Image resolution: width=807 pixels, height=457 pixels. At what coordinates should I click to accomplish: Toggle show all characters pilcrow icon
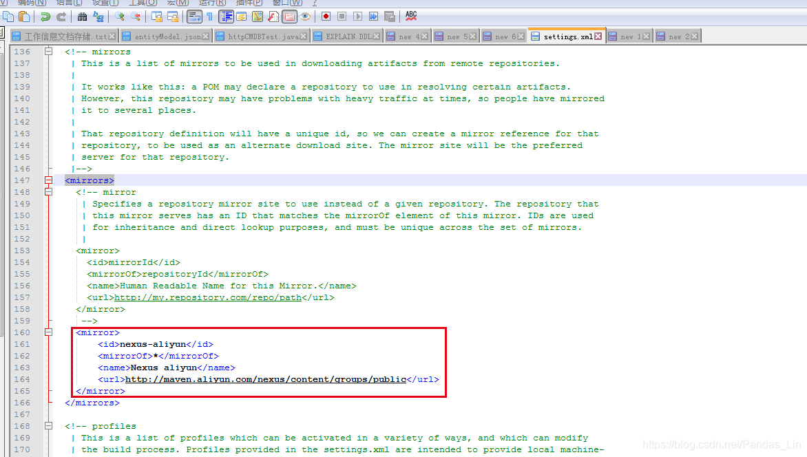(x=209, y=17)
